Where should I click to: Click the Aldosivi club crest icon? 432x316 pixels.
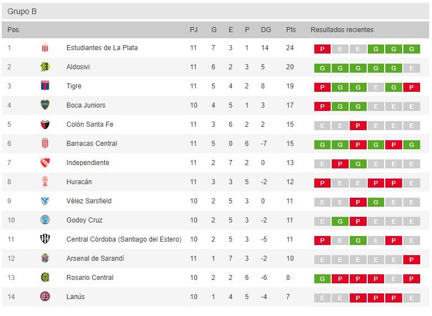tap(45, 67)
